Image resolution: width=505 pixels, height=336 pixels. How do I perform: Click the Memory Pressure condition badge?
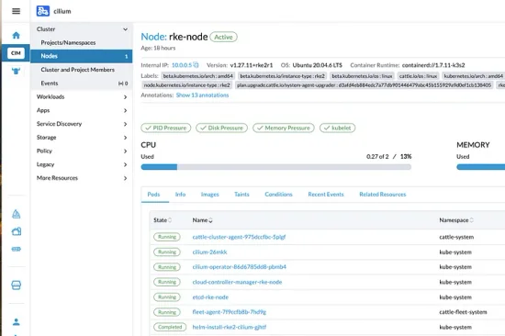(284, 128)
